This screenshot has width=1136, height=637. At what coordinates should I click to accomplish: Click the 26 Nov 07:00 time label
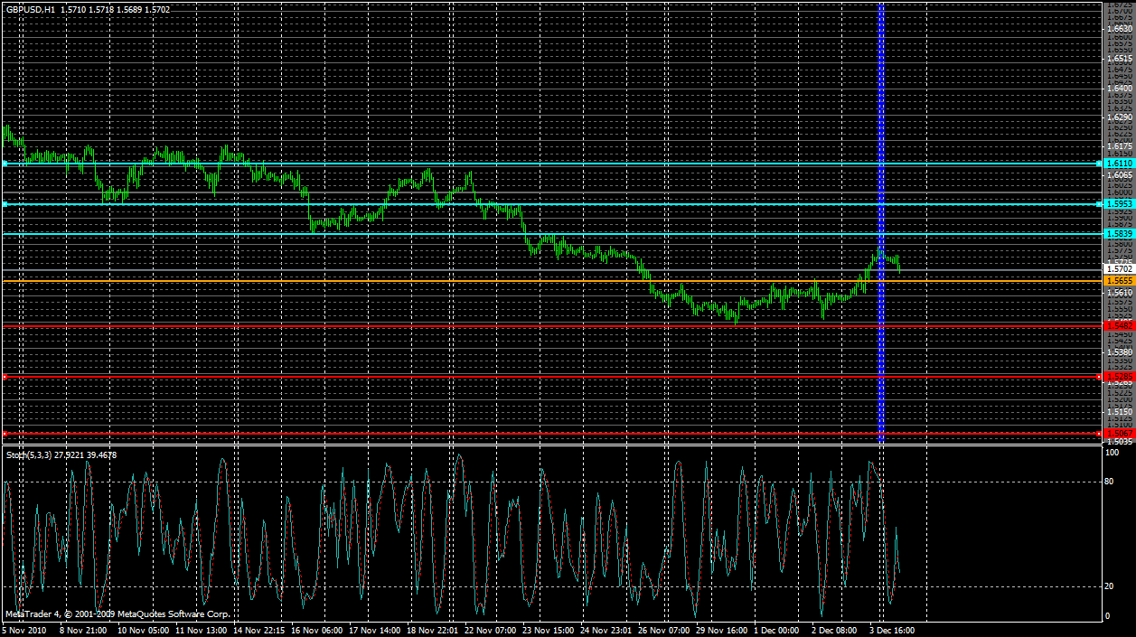[663, 629]
